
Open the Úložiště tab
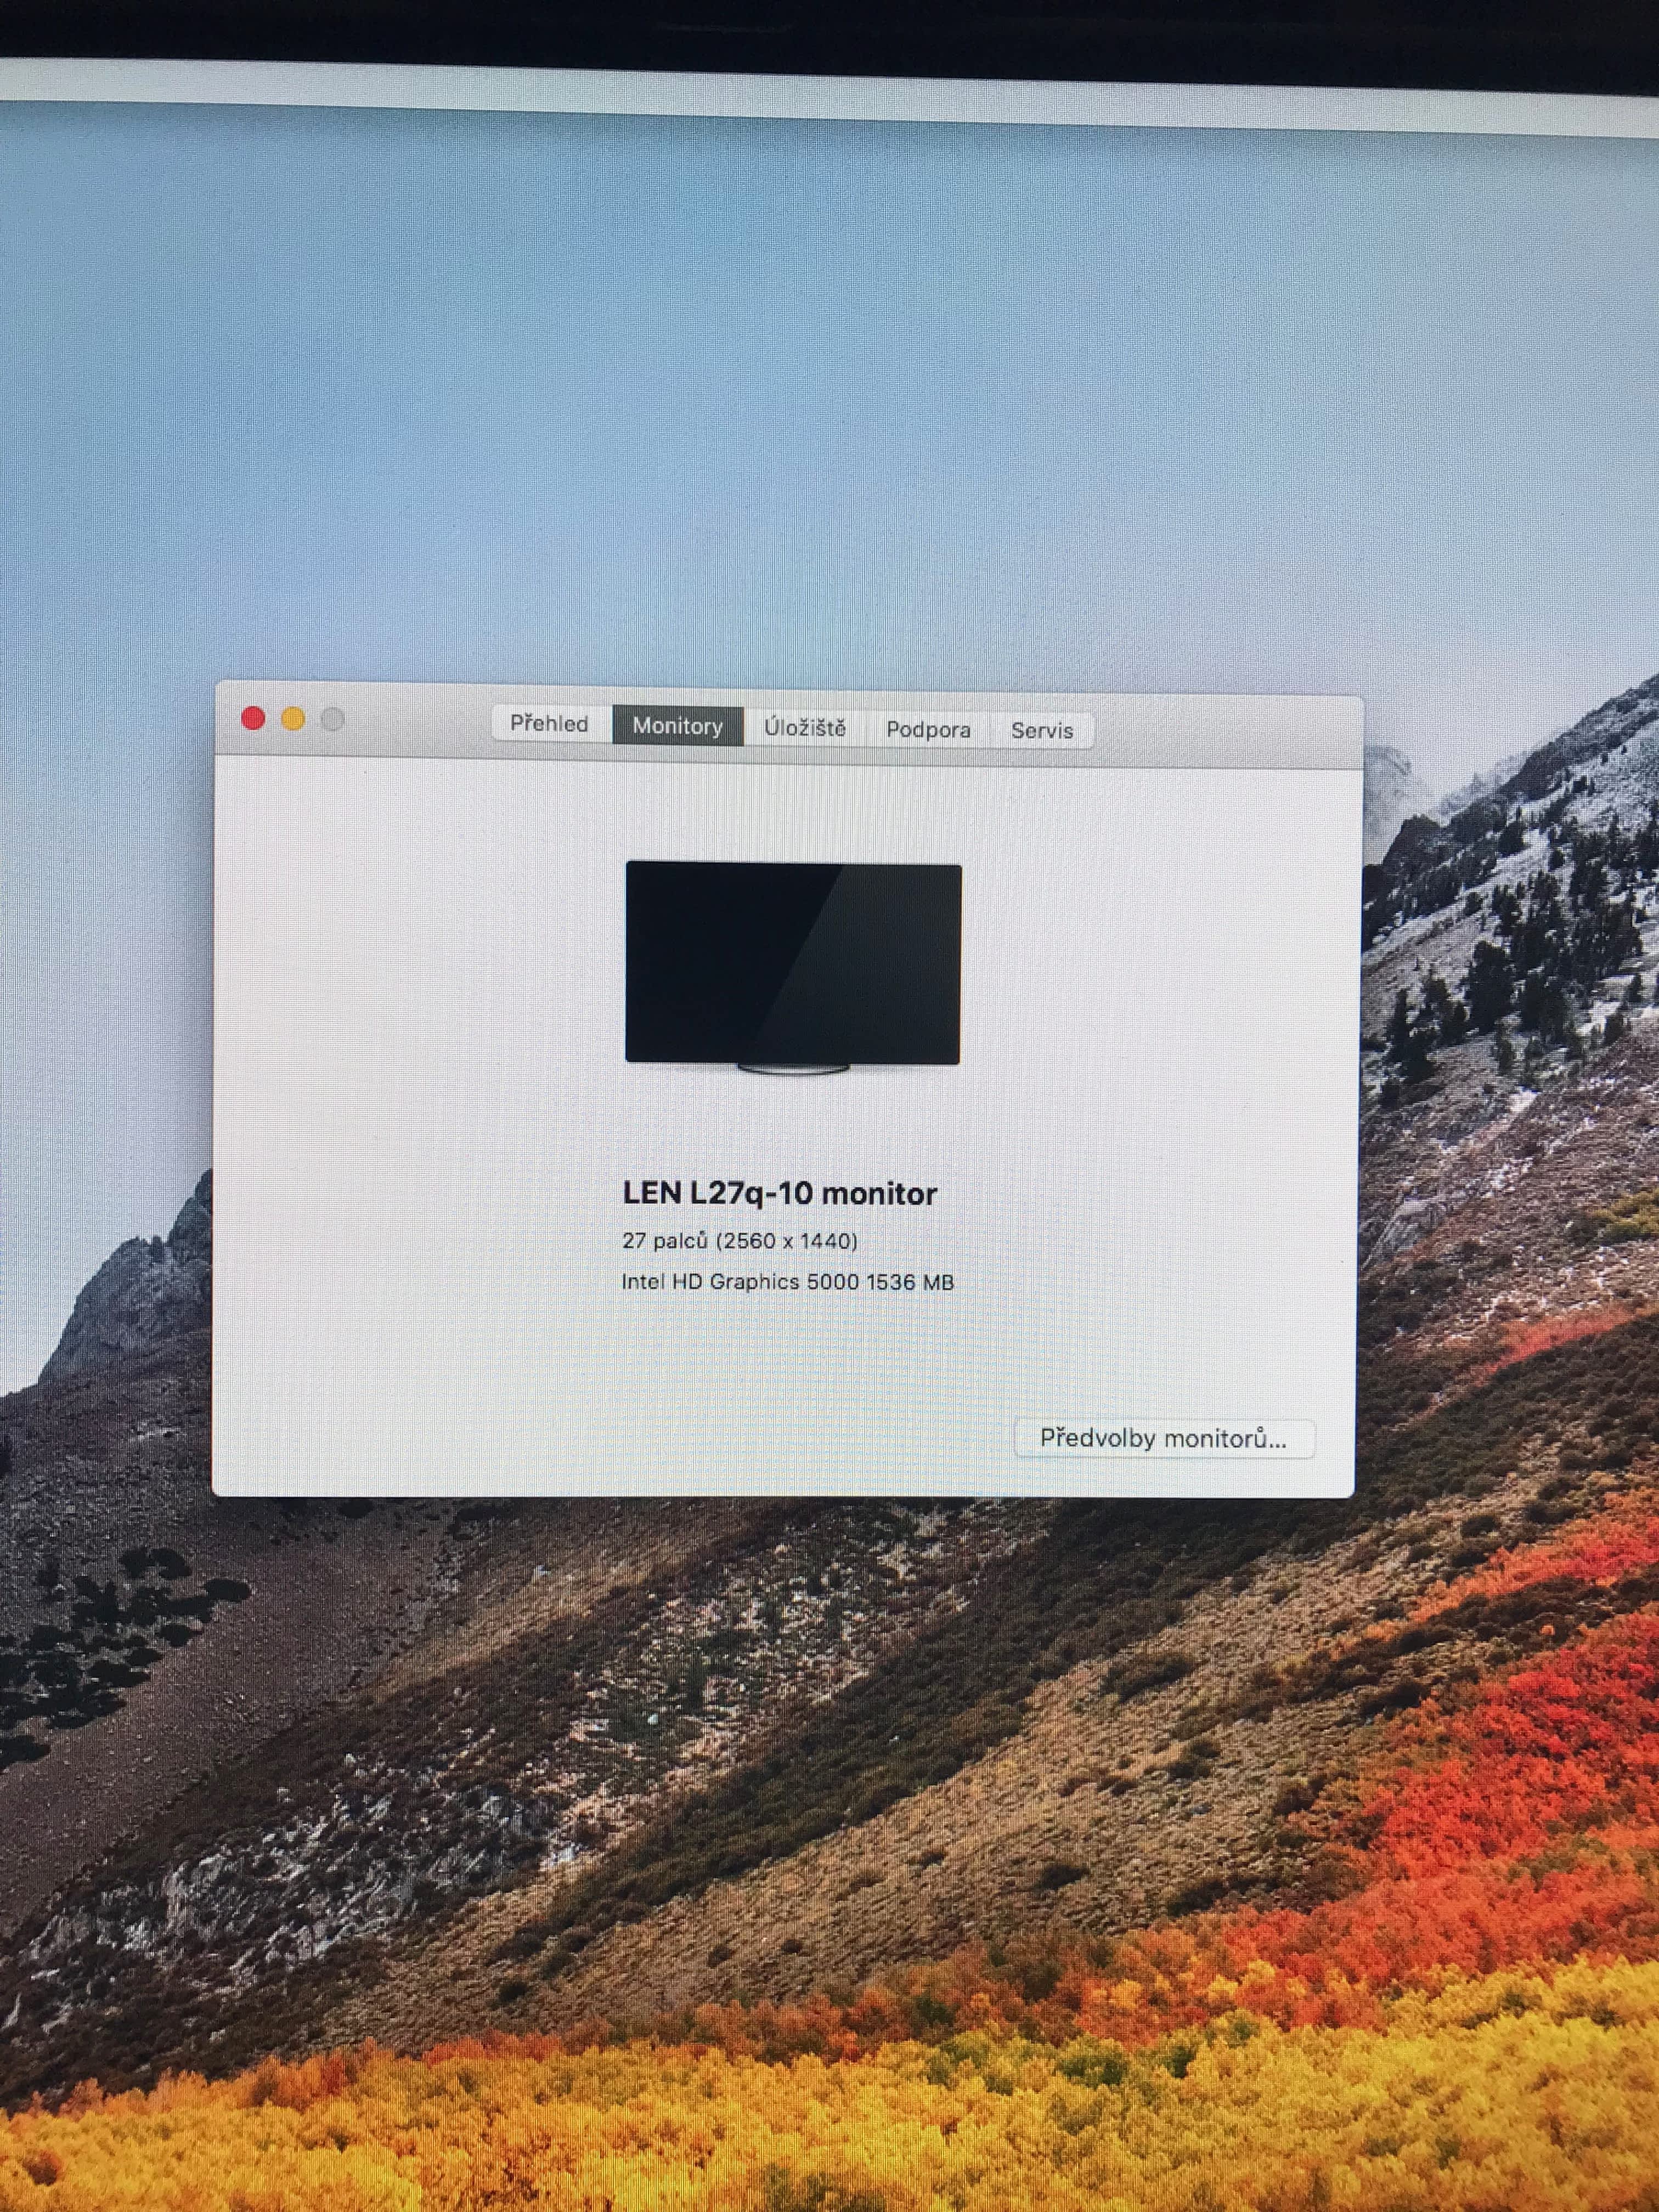click(804, 728)
